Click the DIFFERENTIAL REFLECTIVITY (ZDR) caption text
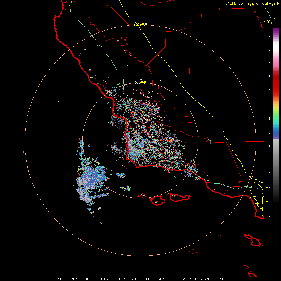 point(100,279)
